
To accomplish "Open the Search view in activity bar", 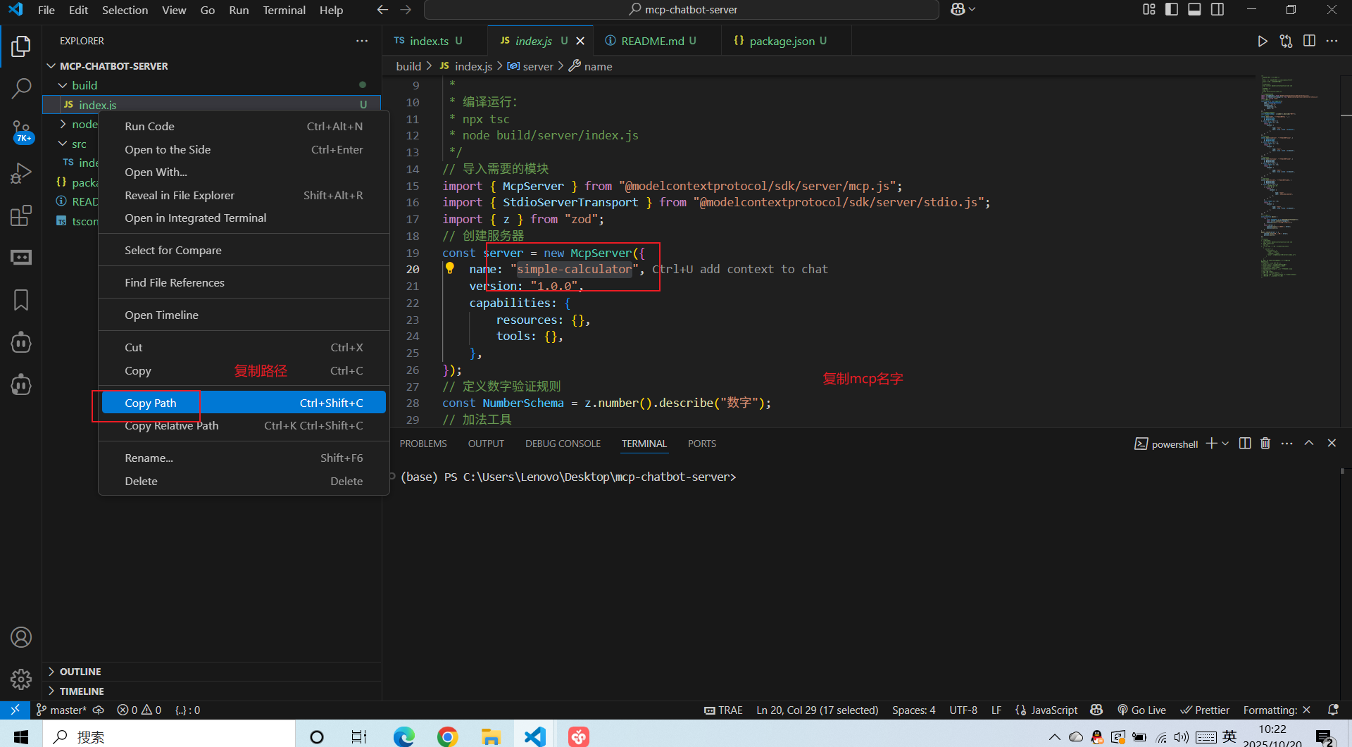I will 21,89.
